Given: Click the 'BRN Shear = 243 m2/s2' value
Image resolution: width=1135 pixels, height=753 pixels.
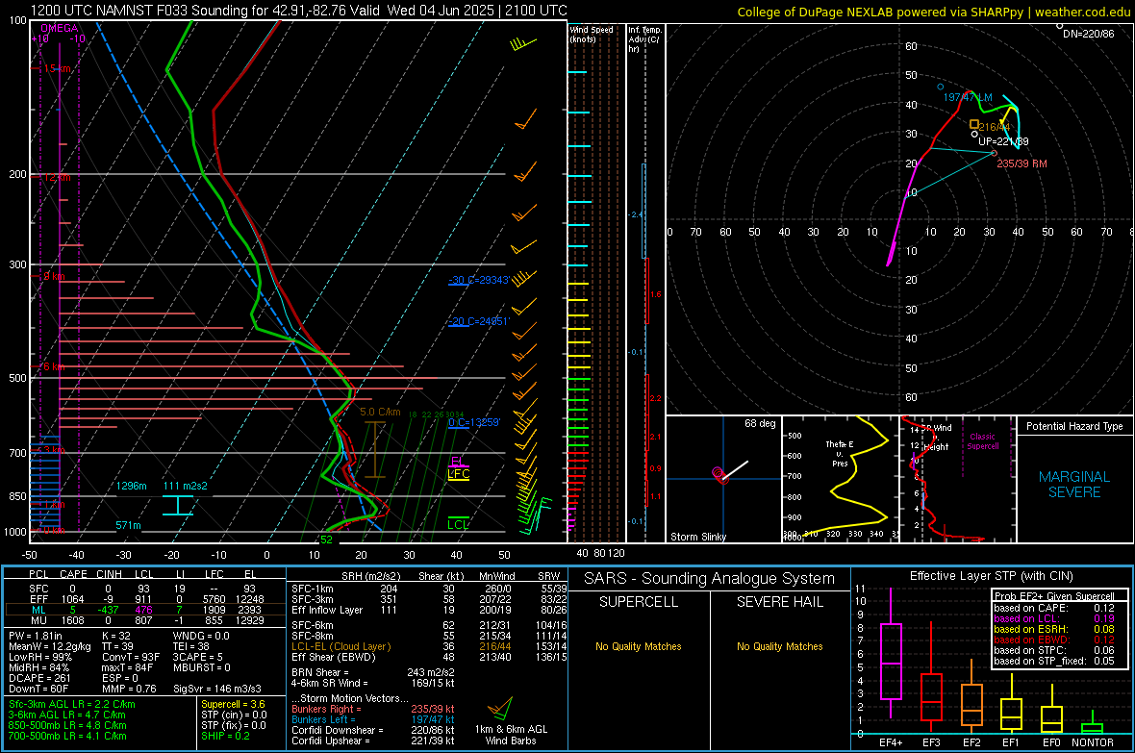Looking at the screenshot, I should (x=373, y=672).
